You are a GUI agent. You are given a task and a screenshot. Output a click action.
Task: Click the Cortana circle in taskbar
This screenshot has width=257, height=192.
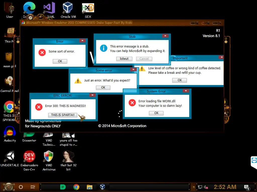click(21, 187)
